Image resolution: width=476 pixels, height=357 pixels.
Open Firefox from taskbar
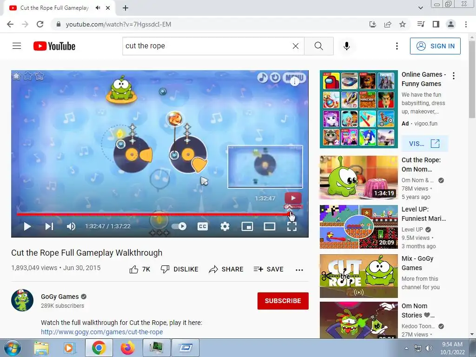[x=127, y=348]
